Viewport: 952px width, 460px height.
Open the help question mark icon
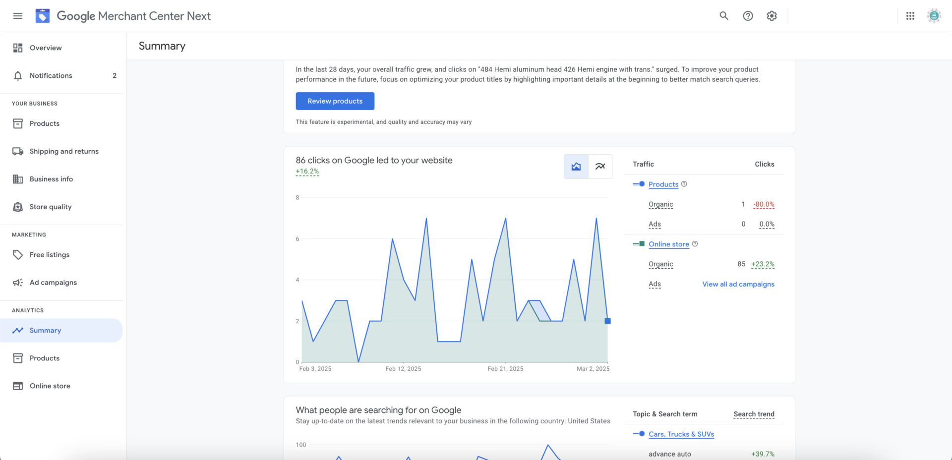point(748,16)
